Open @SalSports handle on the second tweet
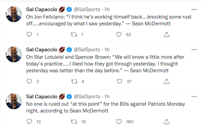Viewport: 202px width, 129px height. [87, 50]
